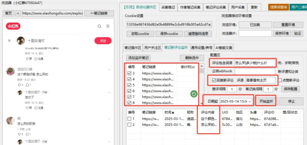Image resolution: width=307 pixels, height=145 pixels.
Task: Open AI智能文案 sub-tab
Action: click(x=224, y=47)
